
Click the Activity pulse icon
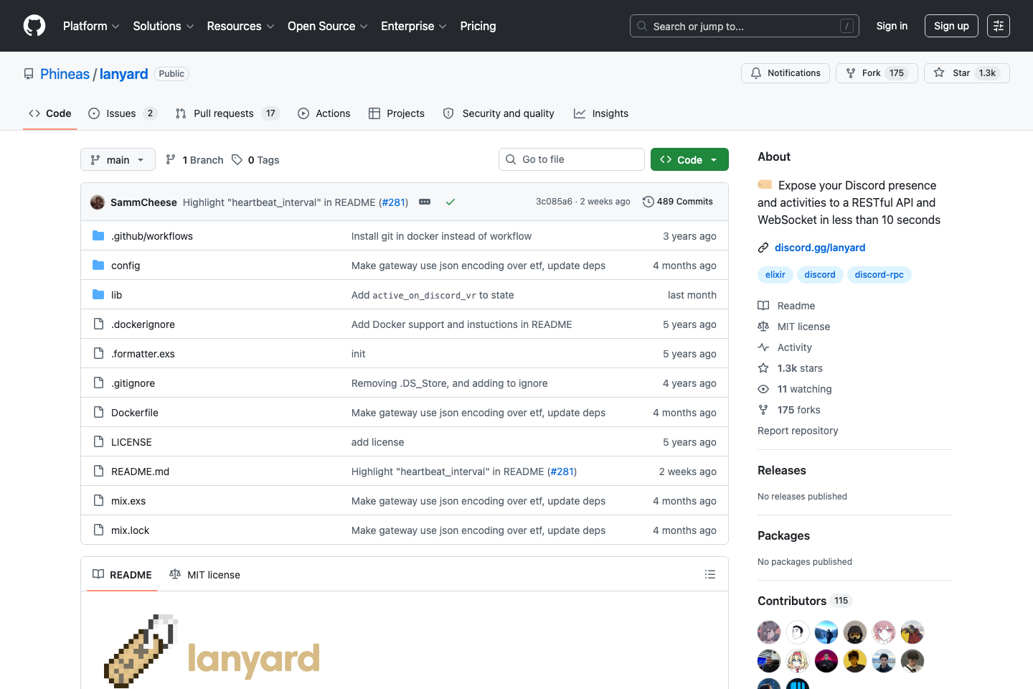pos(763,347)
